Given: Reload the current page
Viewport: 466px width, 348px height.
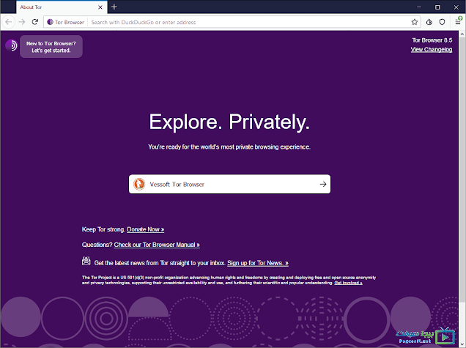Looking at the screenshot, I should tap(35, 22).
